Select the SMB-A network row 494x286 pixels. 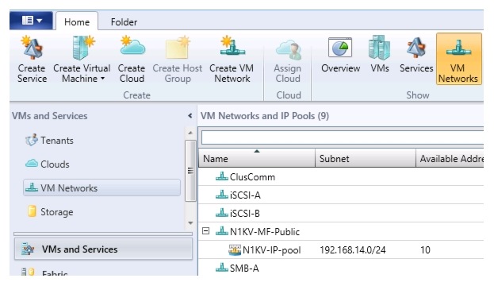click(341, 269)
